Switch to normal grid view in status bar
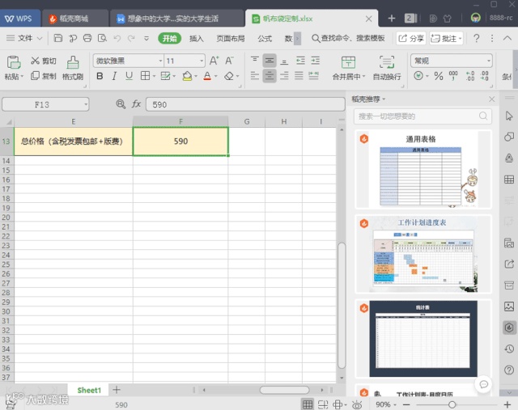The height and width of the screenshot is (410, 518). pos(308,404)
